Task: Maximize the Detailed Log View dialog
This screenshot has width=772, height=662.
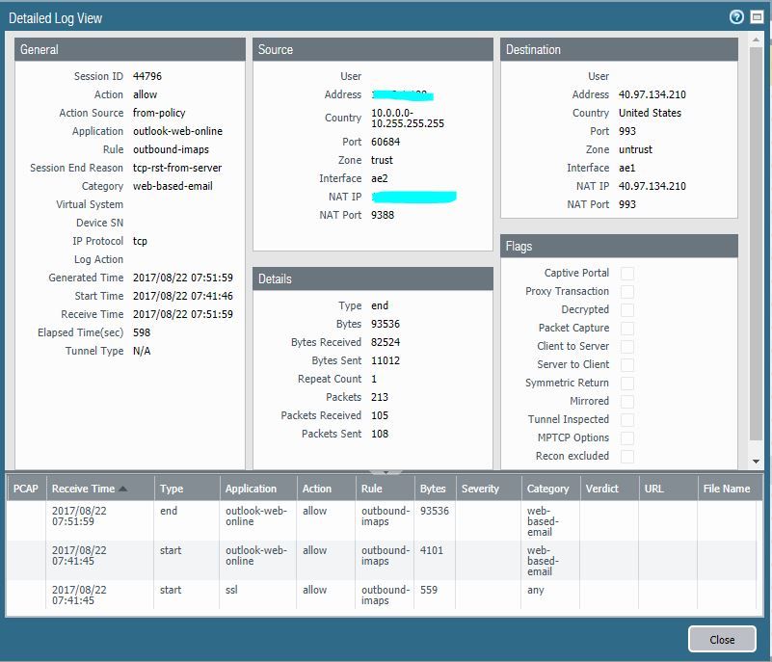Action: (755, 17)
